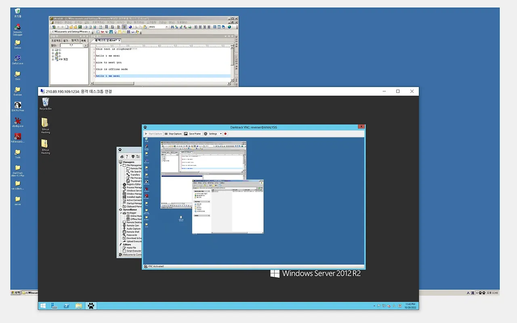This screenshot has height=323, width=517.
Task: Click the UltraEdit horizontal scrollbar
Action: coord(162,84)
